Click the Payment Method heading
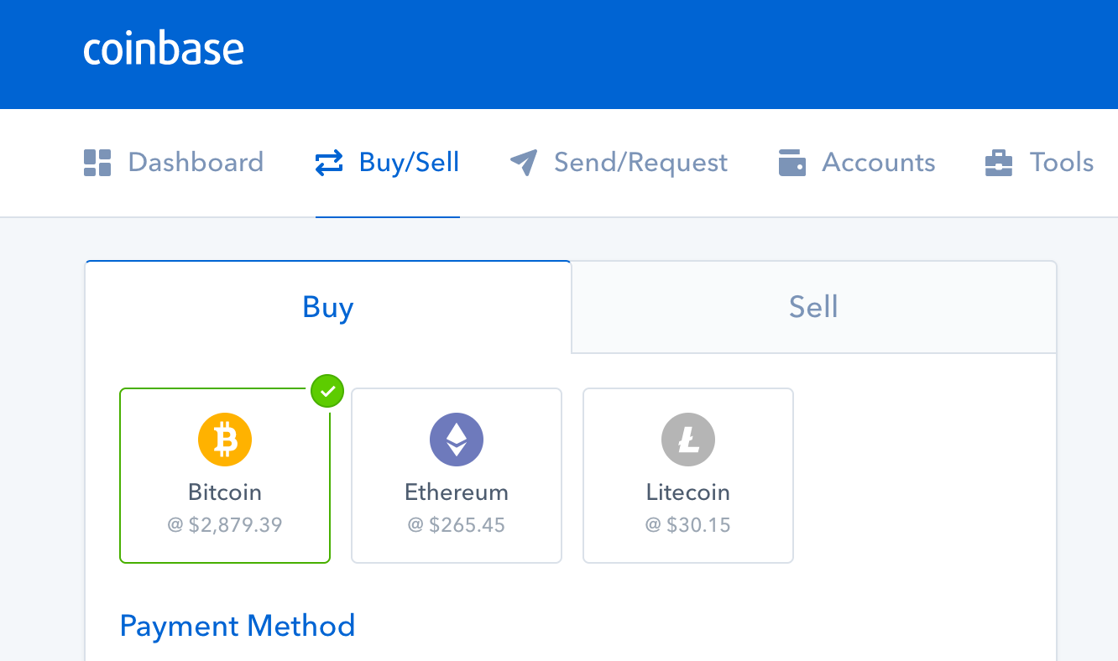The image size is (1118, 661). coord(238,626)
